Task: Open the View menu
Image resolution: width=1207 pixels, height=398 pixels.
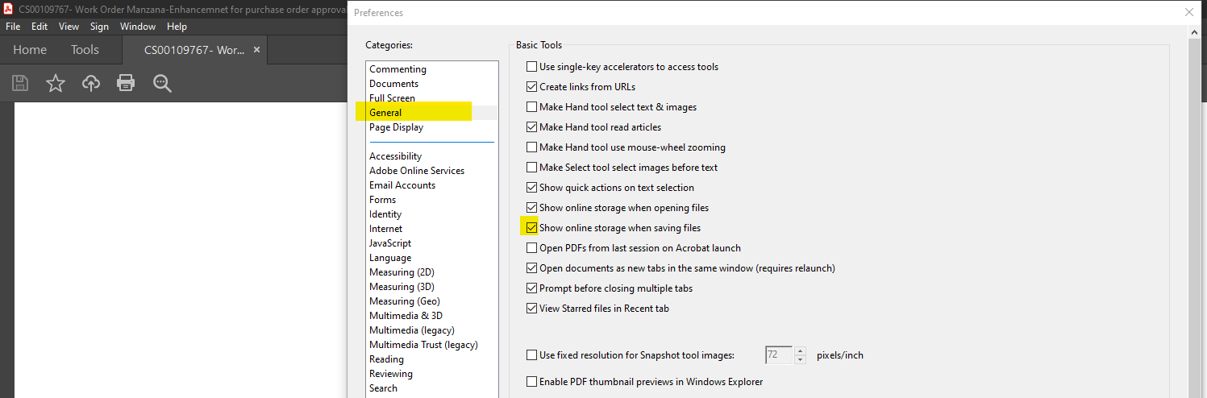Action: coord(69,27)
